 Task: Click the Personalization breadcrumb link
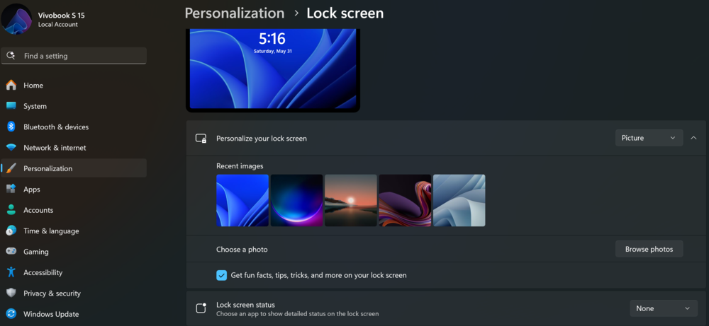tap(234, 13)
